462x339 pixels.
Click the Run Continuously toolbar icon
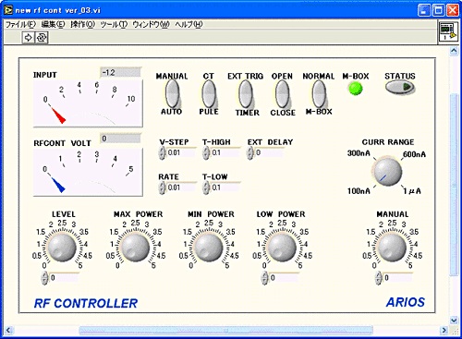(x=42, y=38)
